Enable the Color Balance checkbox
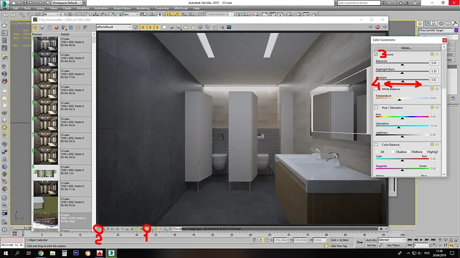Viewport: 460px width, 258px height. click(376, 145)
